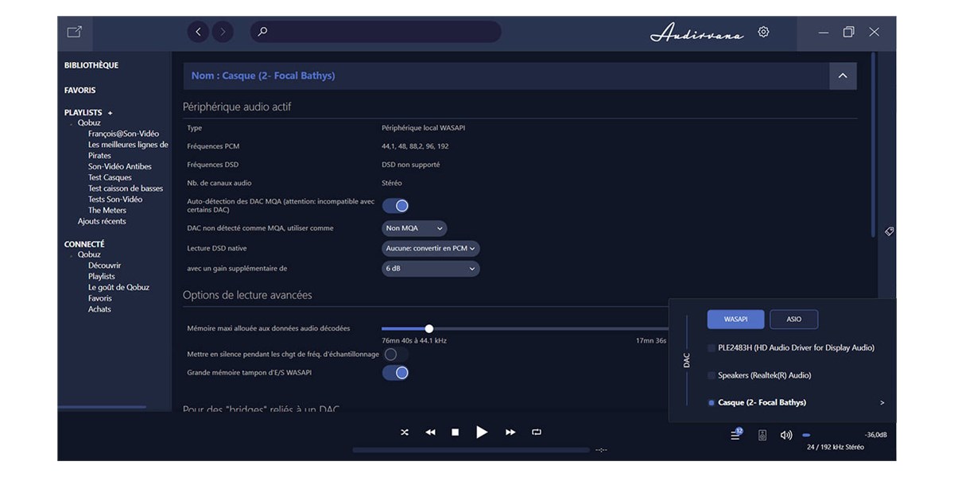Switch to the ASIO driver tab

point(793,319)
